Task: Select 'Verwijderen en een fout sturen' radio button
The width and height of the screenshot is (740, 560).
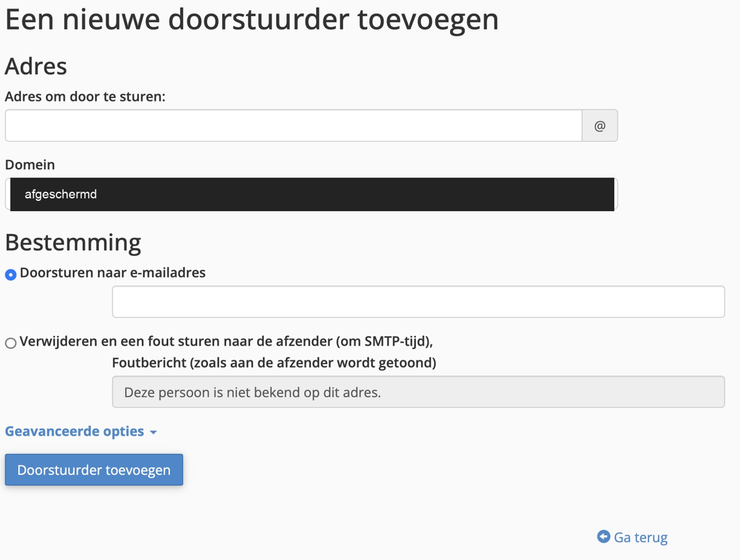Action: [11, 342]
